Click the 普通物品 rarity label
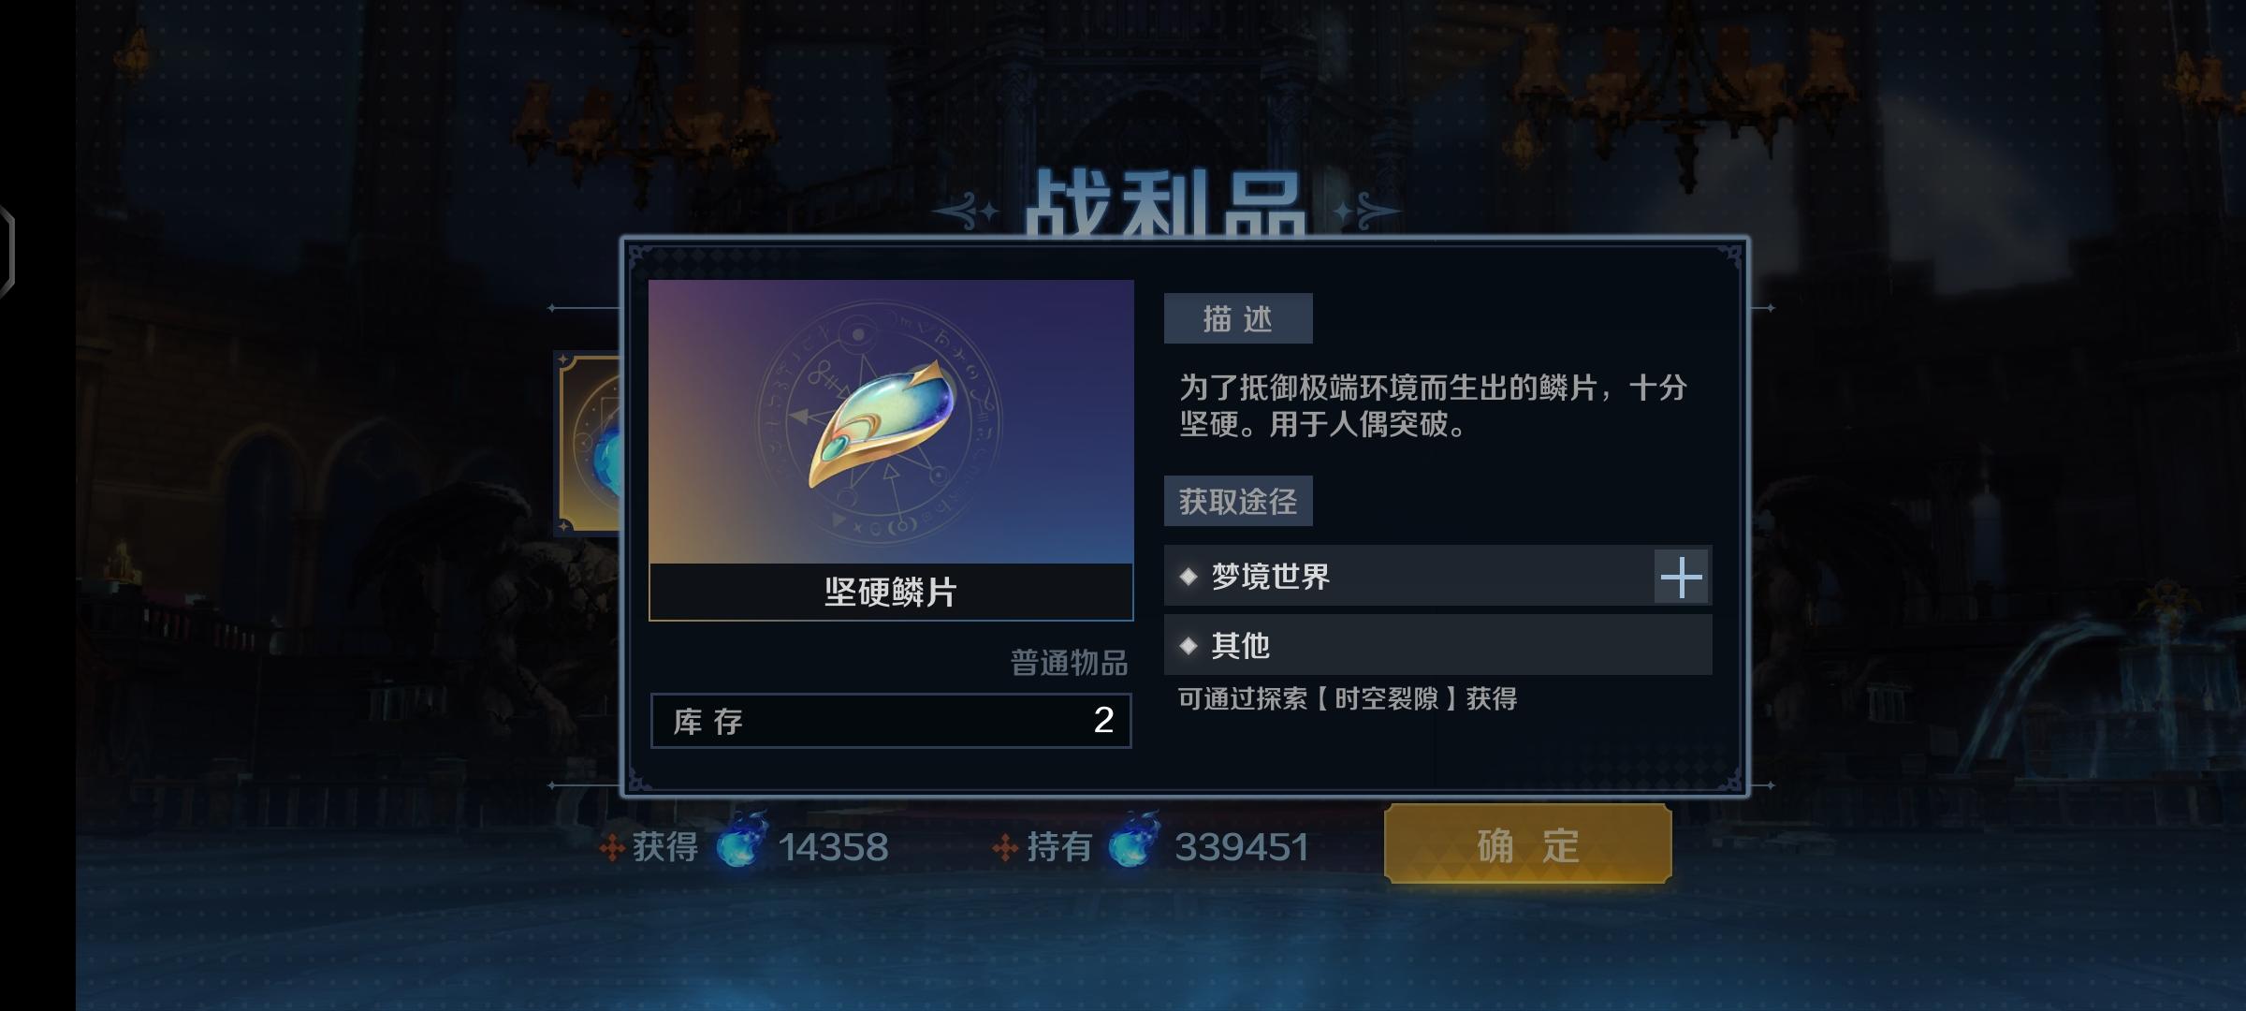 pyautogui.click(x=1070, y=664)
